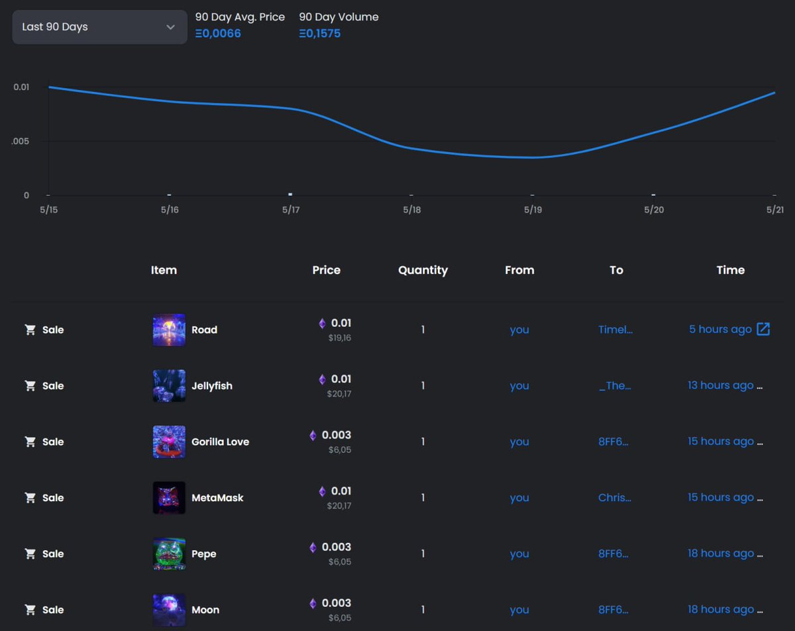The width and height of the screenshot is (795, 631).
Task: Open the MetaMask item name
Action: point(217,498)
